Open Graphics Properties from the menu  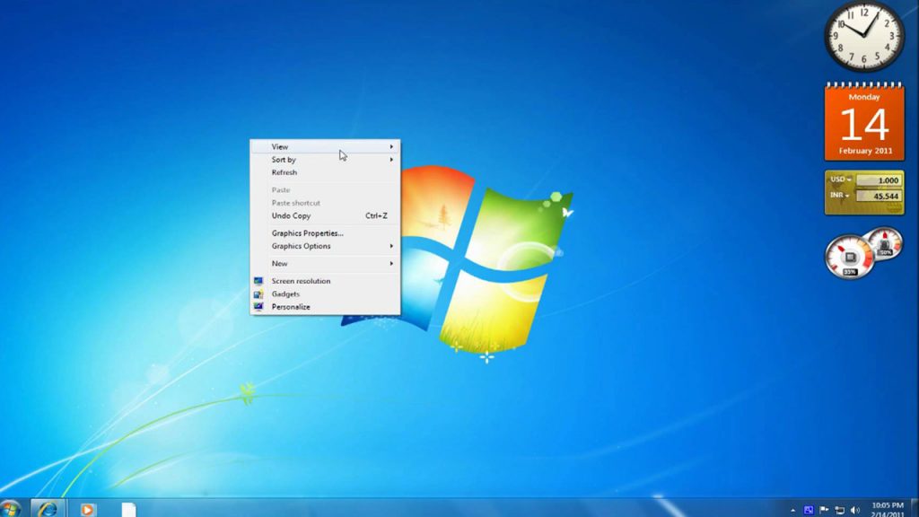[x=308, y=233]
